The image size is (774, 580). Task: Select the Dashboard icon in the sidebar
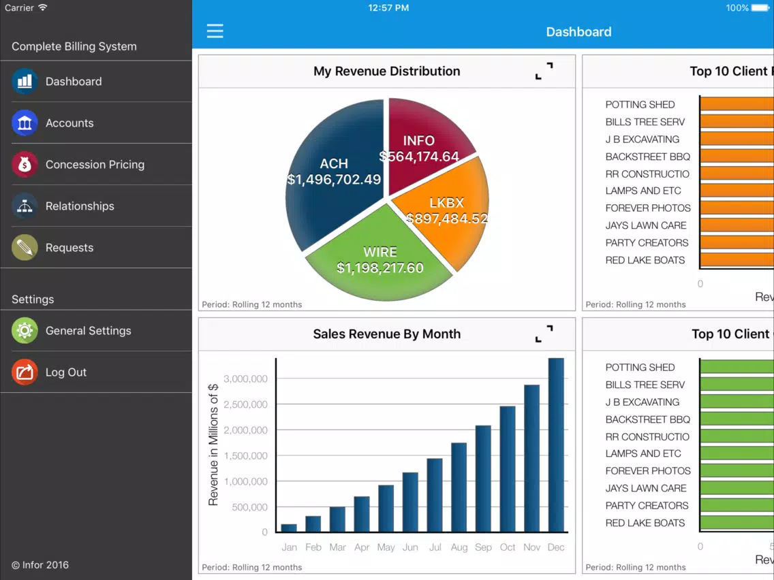[24, 81]
